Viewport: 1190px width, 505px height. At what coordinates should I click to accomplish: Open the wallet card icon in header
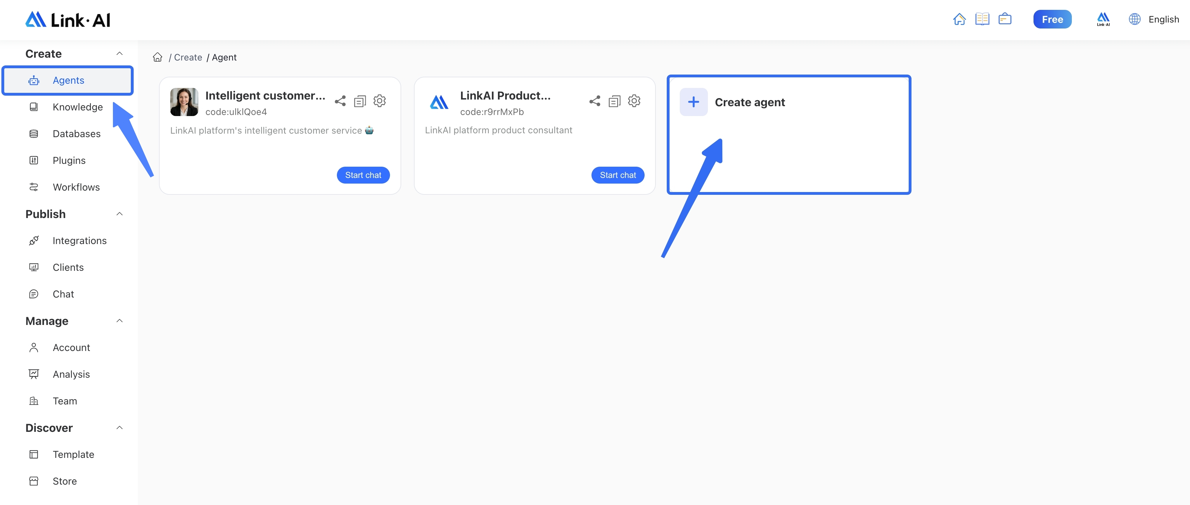(1005, 19)
